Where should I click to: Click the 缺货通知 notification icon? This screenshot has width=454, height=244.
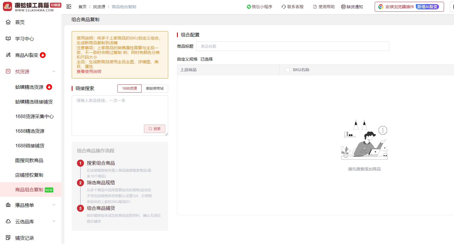point(343,7)
